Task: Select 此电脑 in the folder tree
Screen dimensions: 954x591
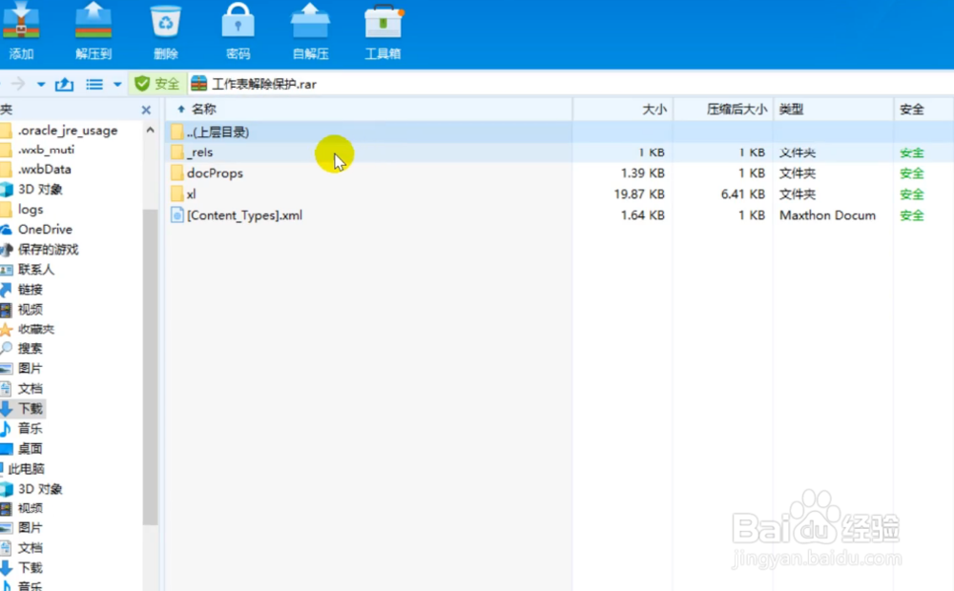Action: pyautogui.click(x=26, y=469)
